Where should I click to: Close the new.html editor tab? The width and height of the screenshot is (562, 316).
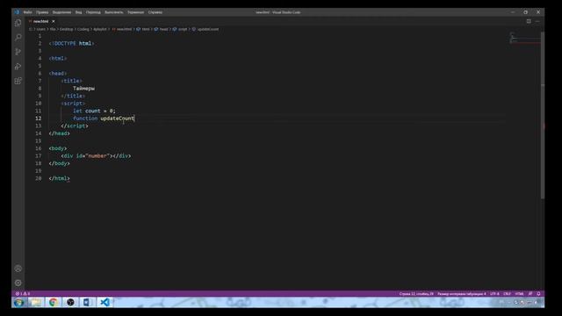[53, 21]
